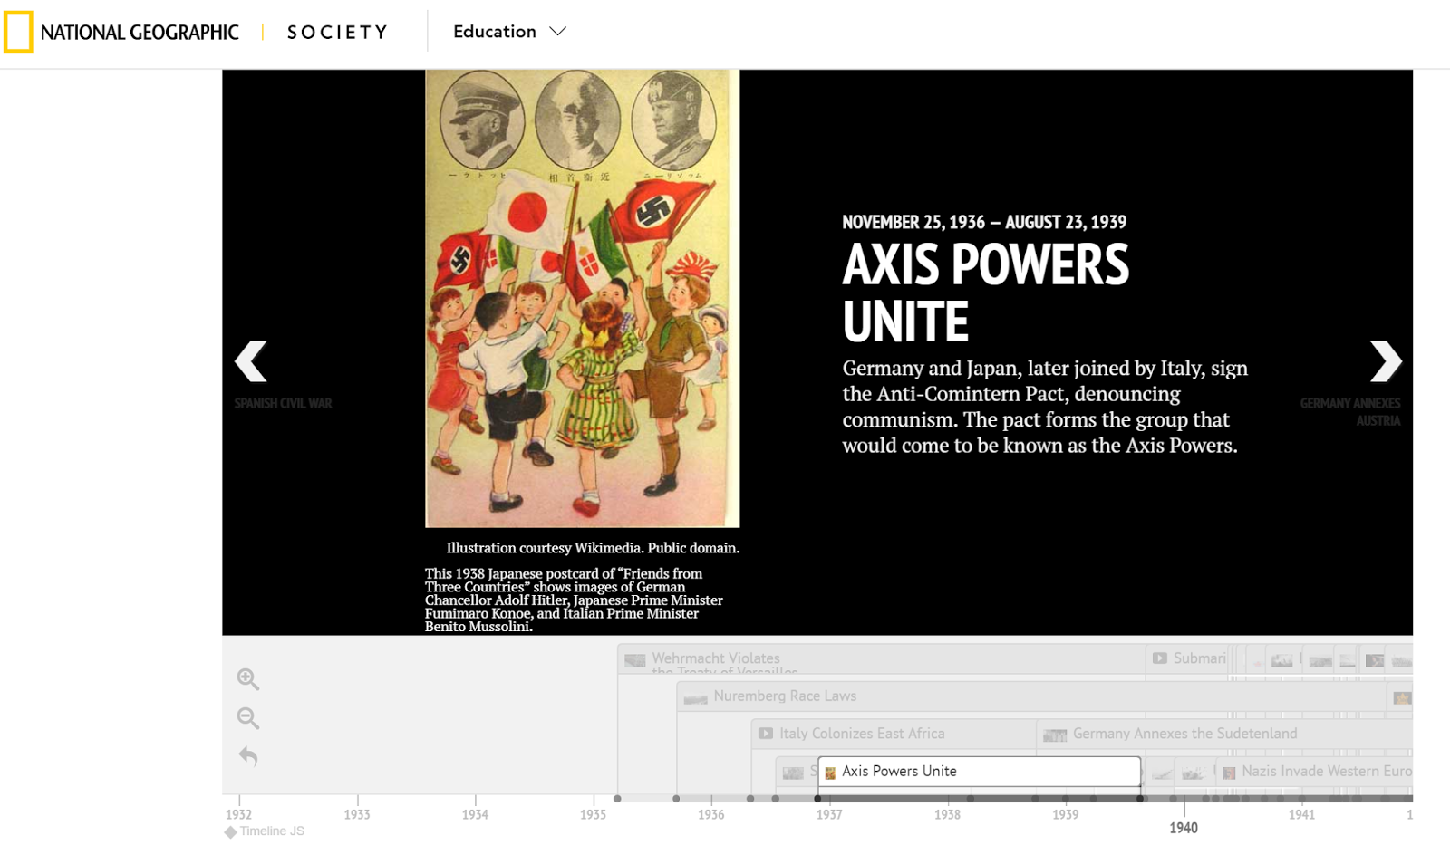The image size is (1450, 845).
Task: Click the 1932 year label on time axis
Action: [239, 815]
